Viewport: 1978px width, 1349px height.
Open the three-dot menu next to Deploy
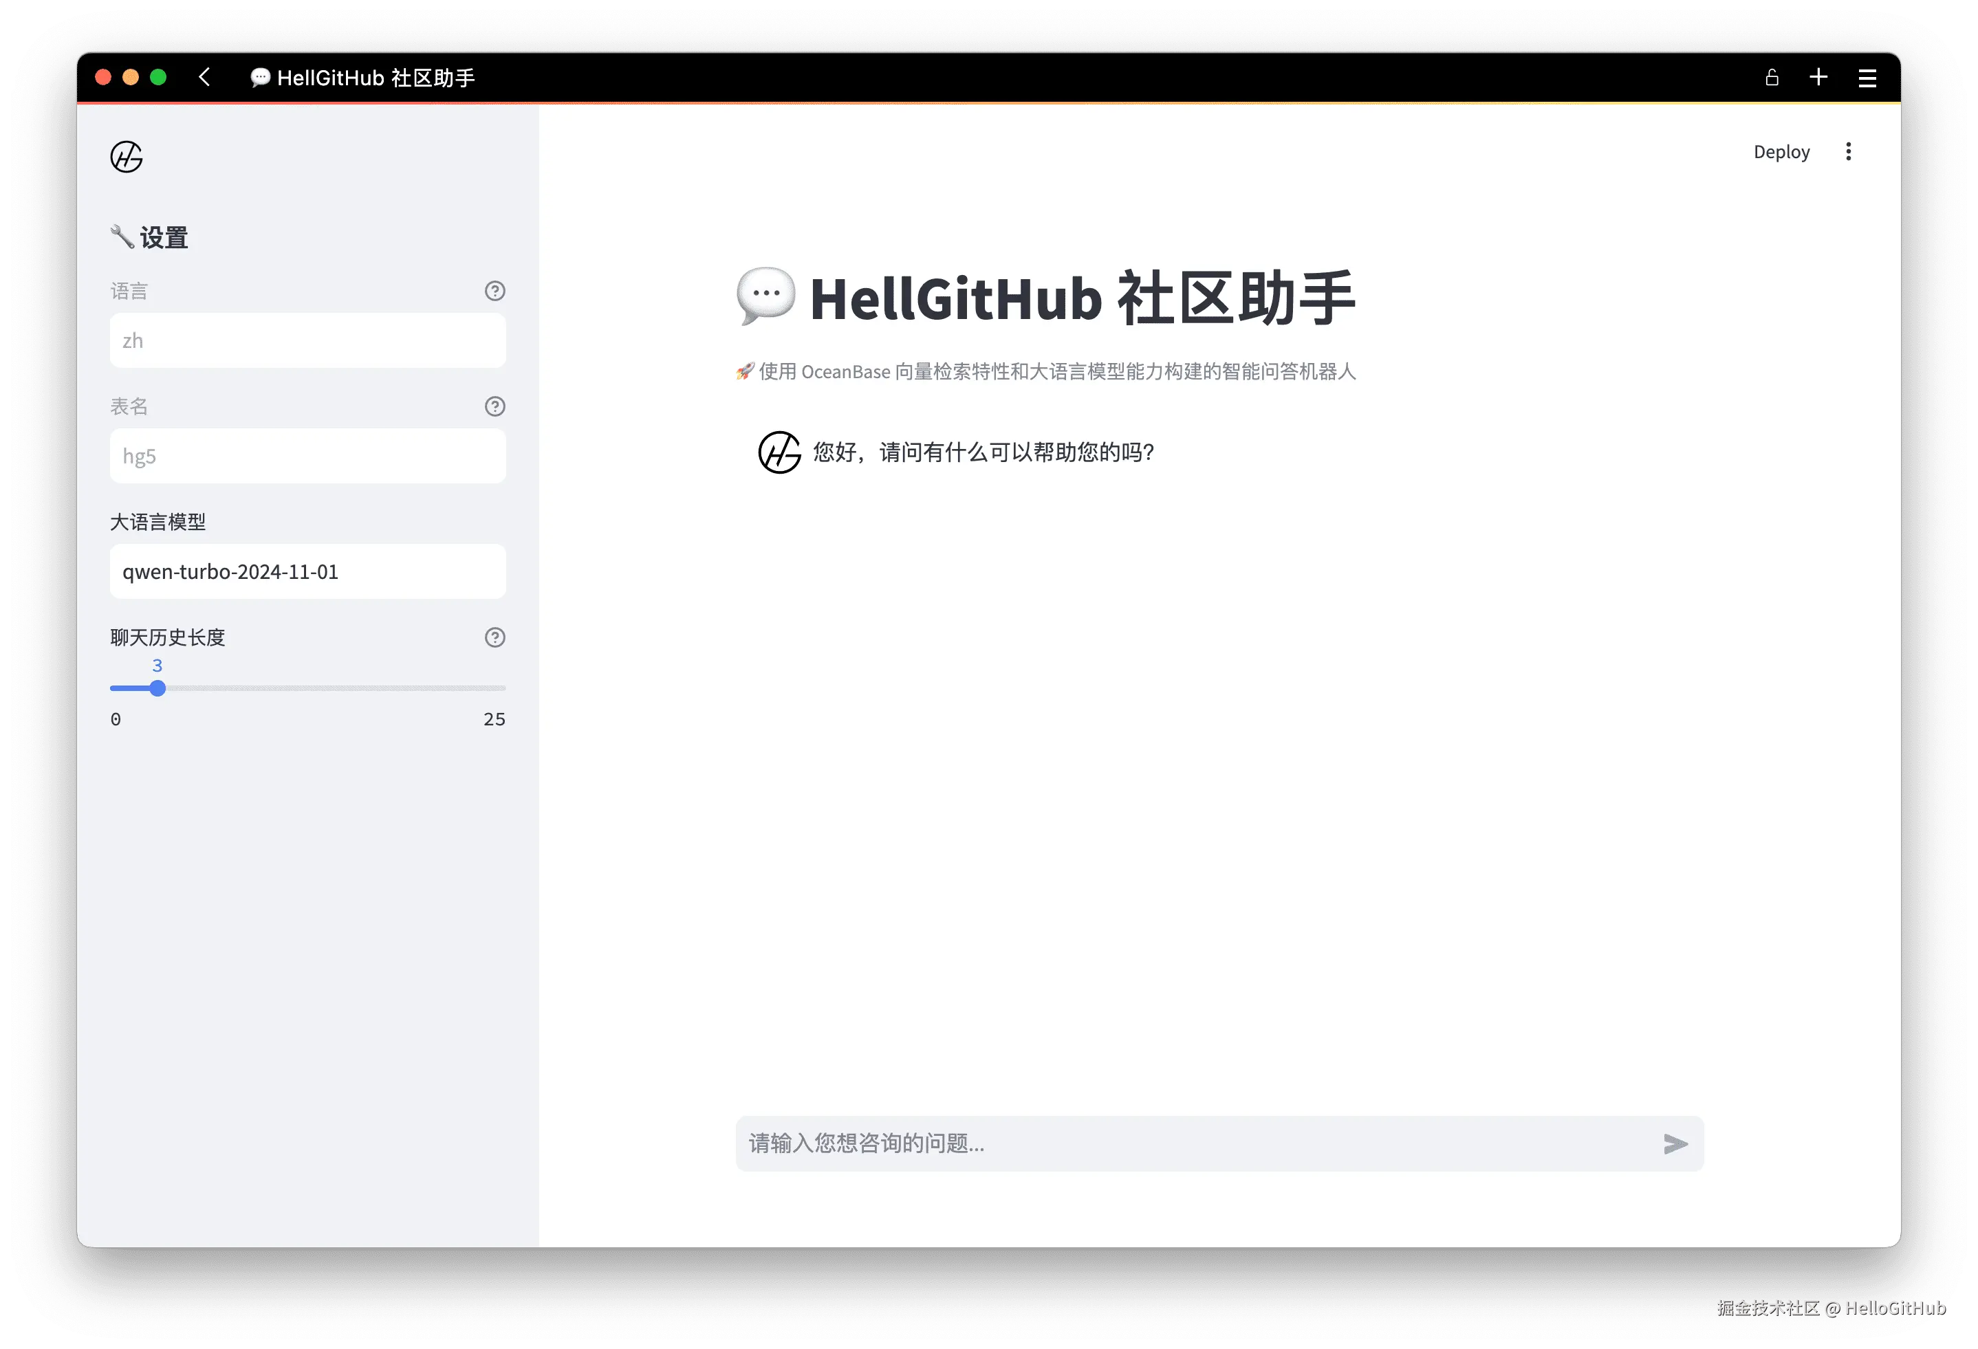[x=1848, y=151]
